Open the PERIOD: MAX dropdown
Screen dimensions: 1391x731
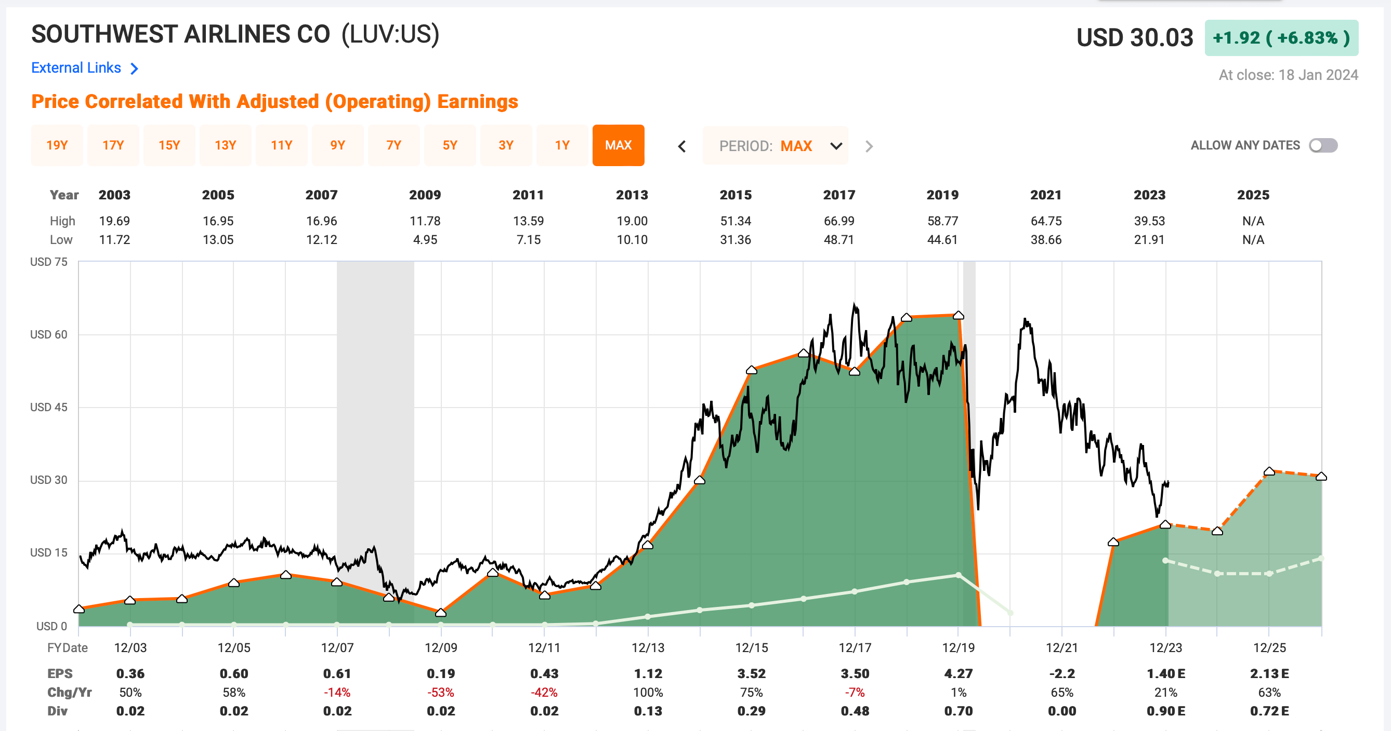pyautogui.click(x=776, y=146)
